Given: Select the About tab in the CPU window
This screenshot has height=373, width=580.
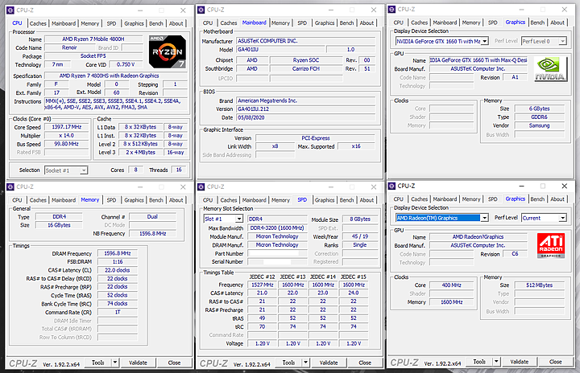Looking at the screenshot, I should (x=176, y=23).
